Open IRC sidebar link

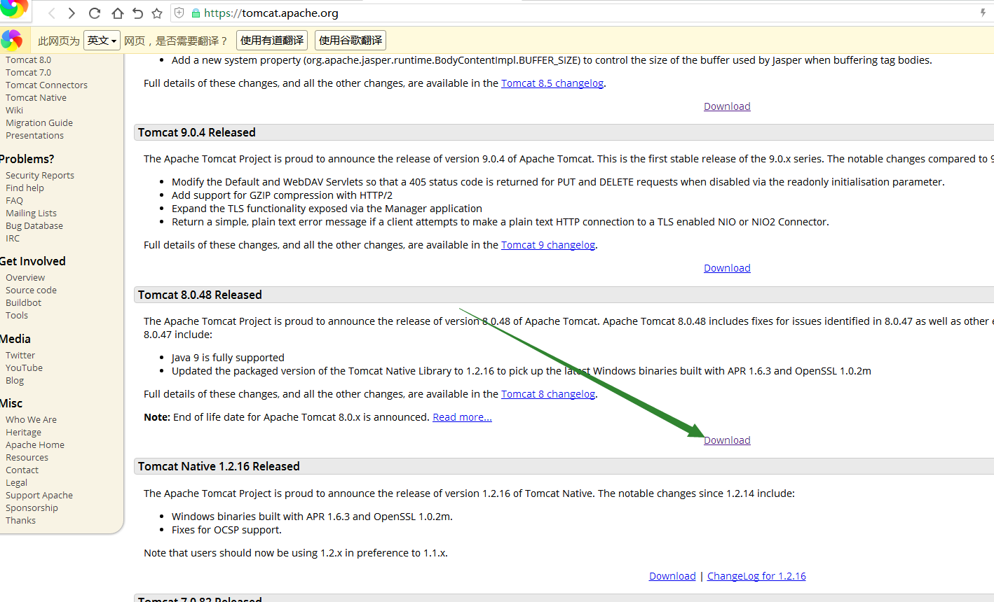pyautogui.click(x=13, y=239)
